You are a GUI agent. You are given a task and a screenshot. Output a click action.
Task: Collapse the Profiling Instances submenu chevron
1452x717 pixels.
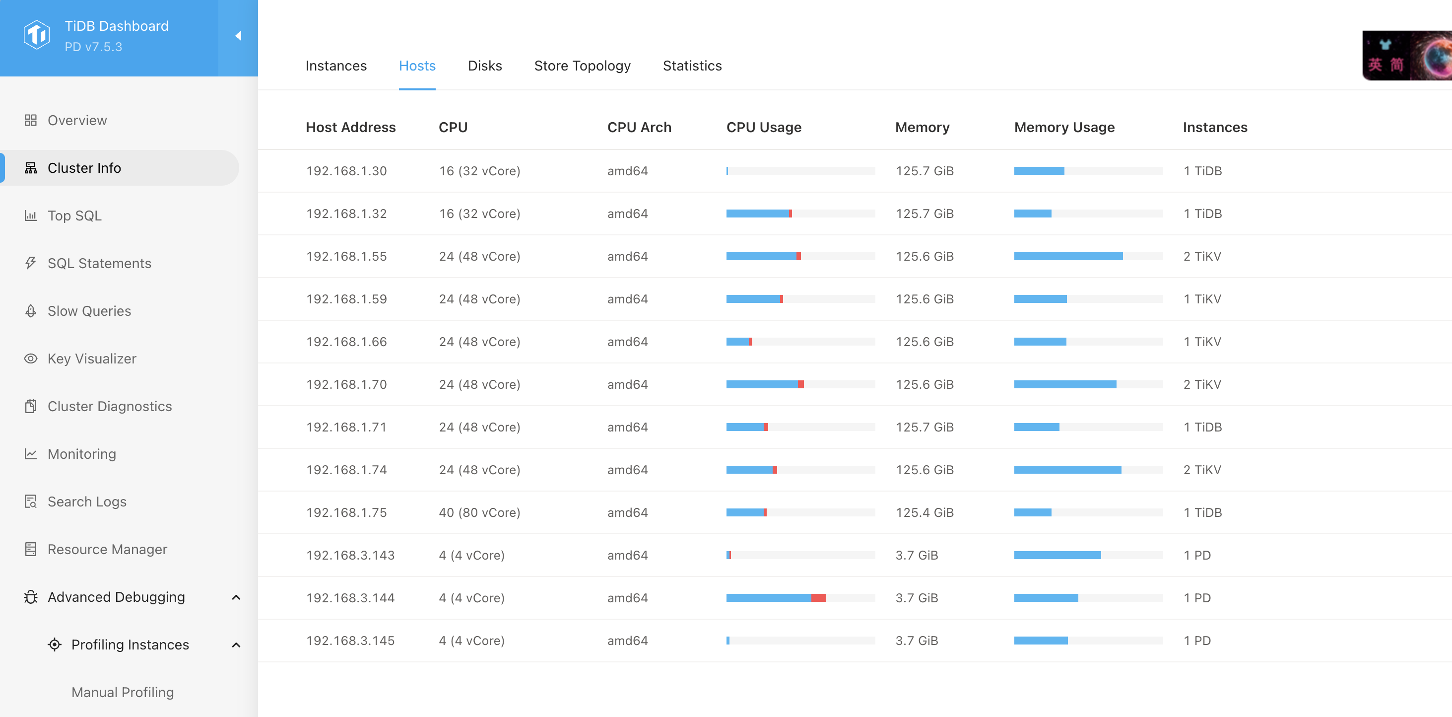(236, 645)
